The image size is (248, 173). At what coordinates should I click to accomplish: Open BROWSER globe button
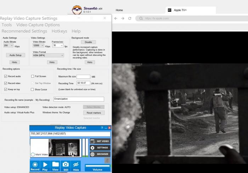pyautogui.click(x=100, y=154)
